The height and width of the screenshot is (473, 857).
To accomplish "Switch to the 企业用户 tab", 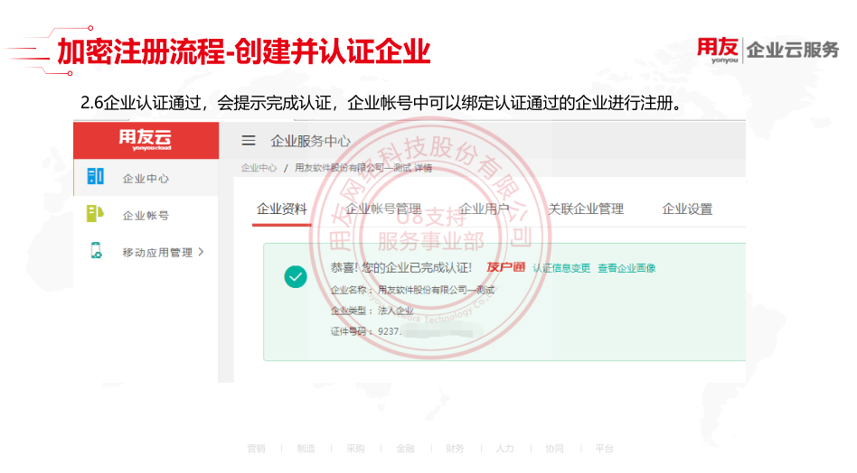I will 485,209.
